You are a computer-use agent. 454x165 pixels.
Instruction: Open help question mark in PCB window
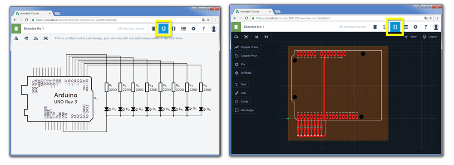click(426, 27)
